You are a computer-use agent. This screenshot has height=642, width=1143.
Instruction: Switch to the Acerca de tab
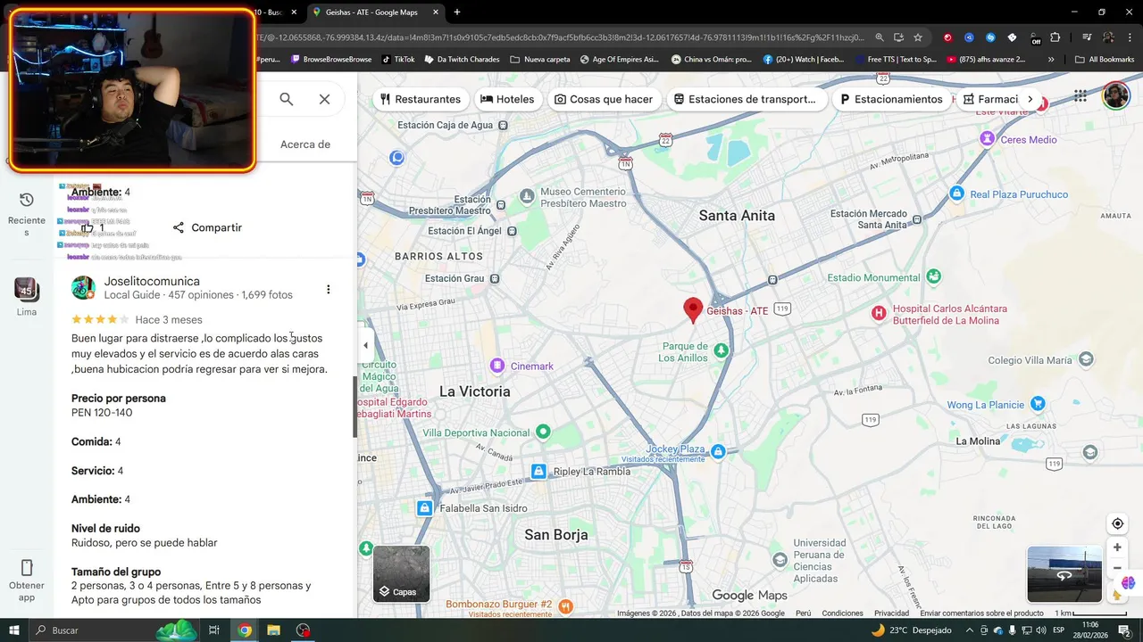tap(305, 144)
